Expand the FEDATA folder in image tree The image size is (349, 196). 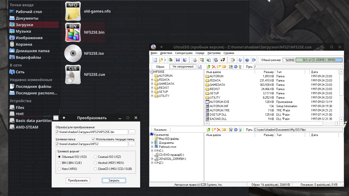(152, 80)
